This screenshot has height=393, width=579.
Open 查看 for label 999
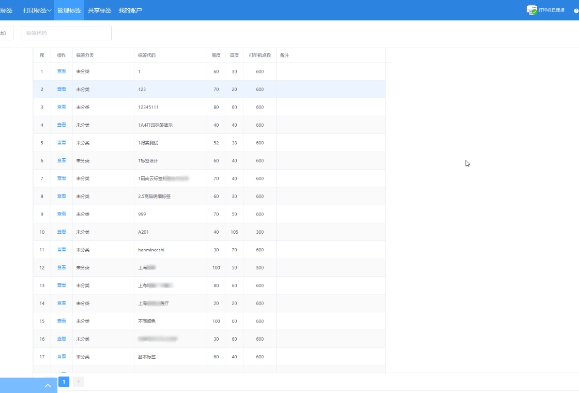click(x=62, y=214)
